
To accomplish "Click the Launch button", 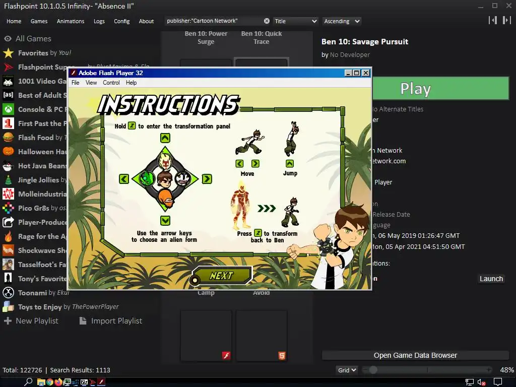I will point(491,279).
